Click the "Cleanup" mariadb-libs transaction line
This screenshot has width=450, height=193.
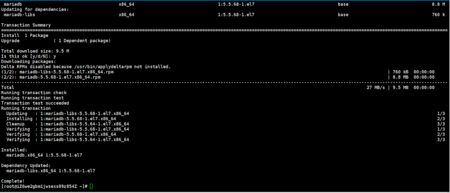[67, 123]
